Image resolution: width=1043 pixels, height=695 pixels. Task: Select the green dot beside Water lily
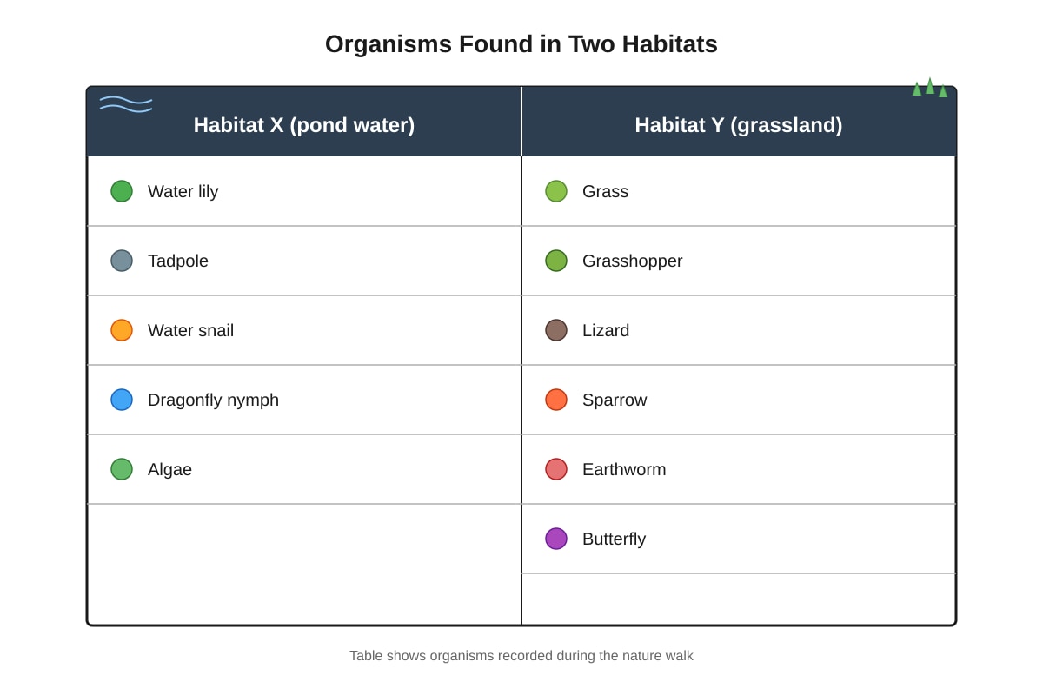[x=122, y=191]
